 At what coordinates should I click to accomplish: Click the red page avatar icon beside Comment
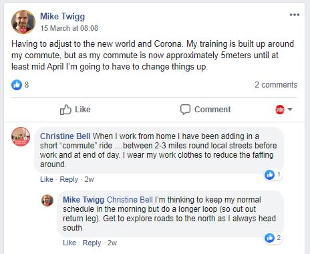click(280, 110)
